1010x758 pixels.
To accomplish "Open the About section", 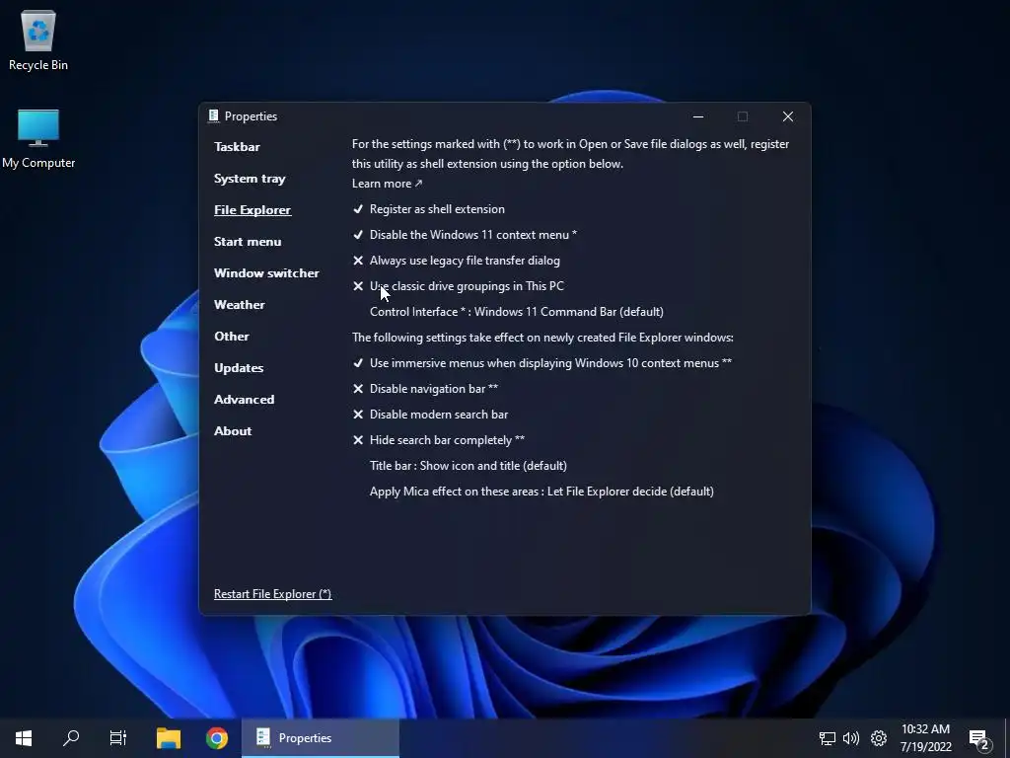I will coord(233,431).
